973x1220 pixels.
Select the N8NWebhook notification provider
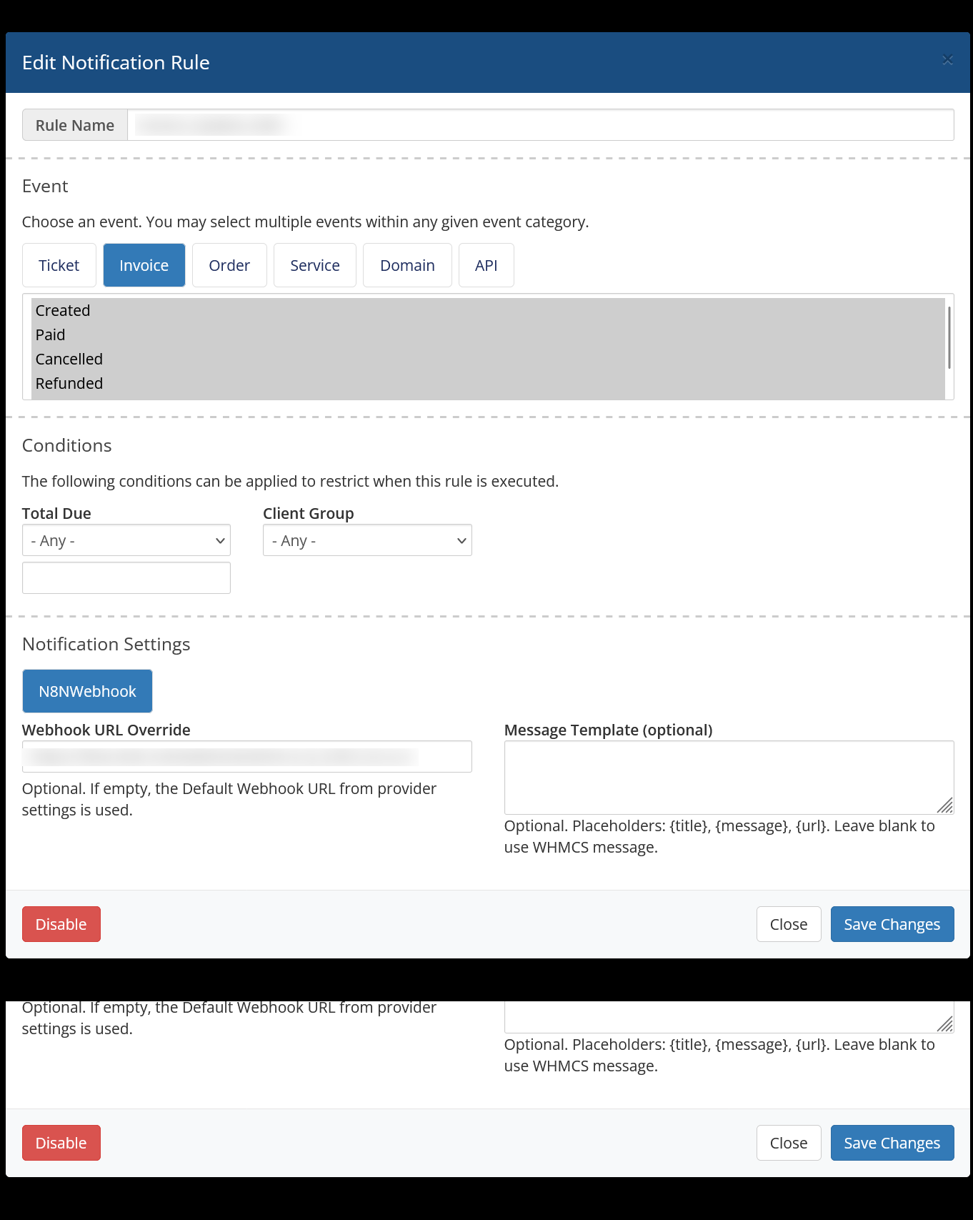(x=87, y=691)
